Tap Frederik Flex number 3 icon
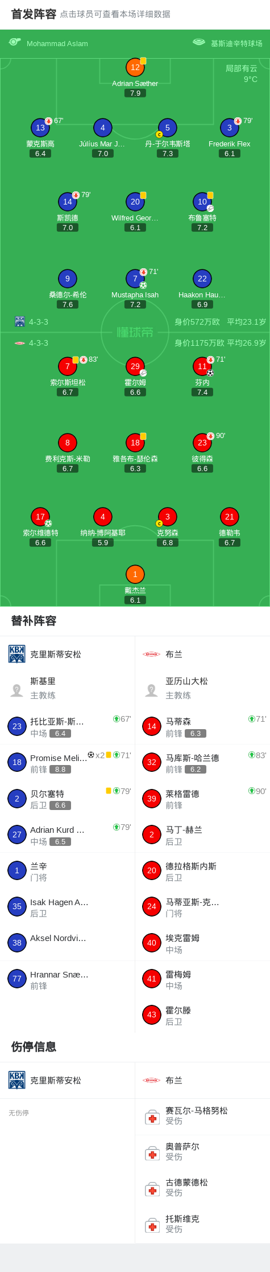This screenshot has width=270, height=1272. 230,128
